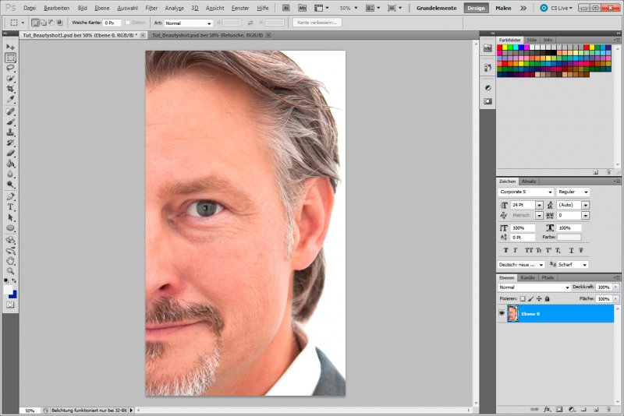Viewport: 624px width, 416px height.
Task: Click the foreground color swatch
Action: click(x=9, y=290)
